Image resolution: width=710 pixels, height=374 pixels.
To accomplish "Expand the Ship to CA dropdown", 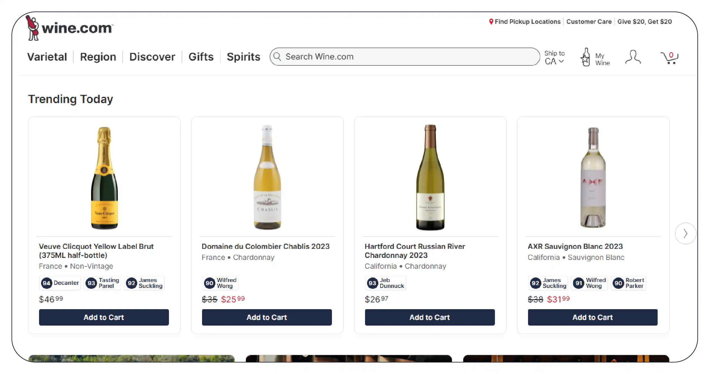I will pos(554,57).
